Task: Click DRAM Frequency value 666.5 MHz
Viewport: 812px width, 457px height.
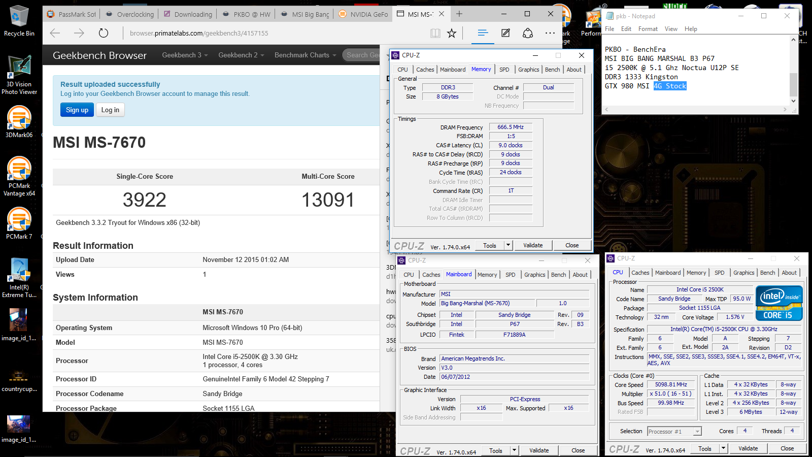Action: click(x=511, y=127)
